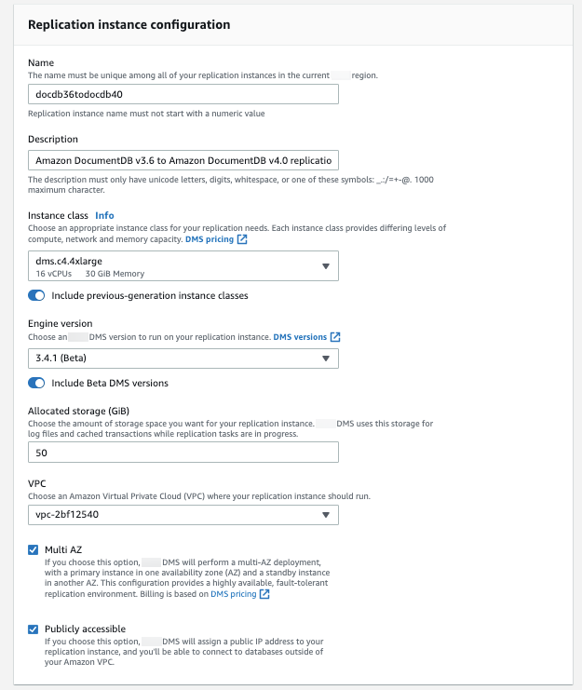Disable Include previous-generation instance classes toggle
The height and width of the screenshot is (690, 582).
point(36,295)
